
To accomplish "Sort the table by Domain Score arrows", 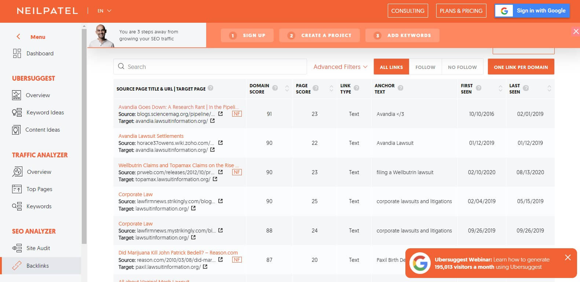I will (x=287, y=88).
